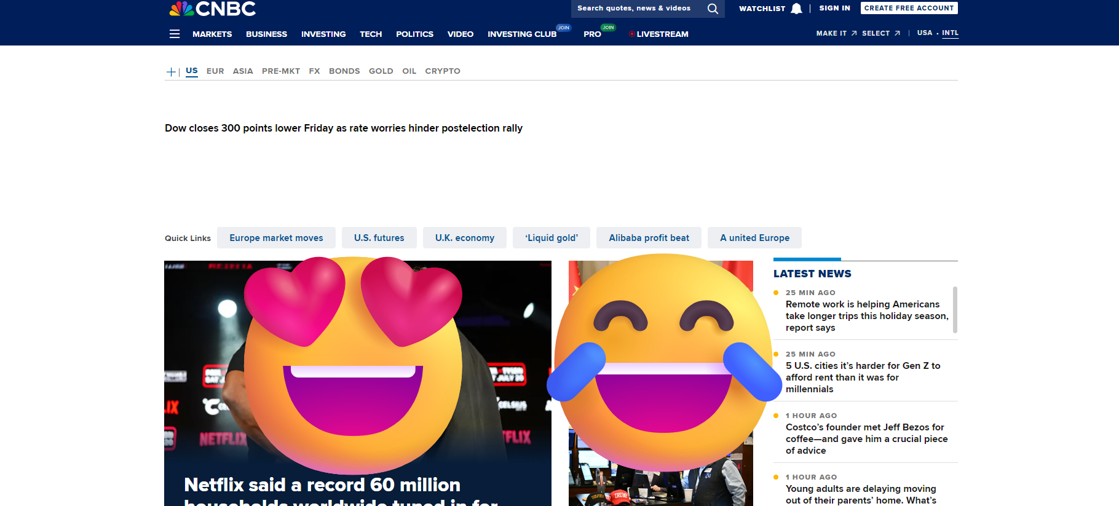Click the Make It external arrow icon

click(x=854, y=33)
